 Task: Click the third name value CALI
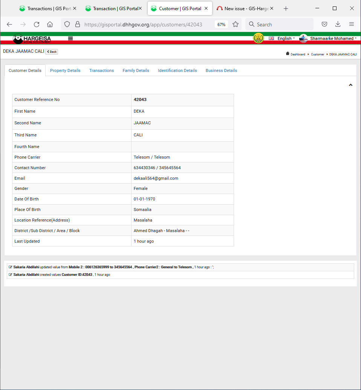point(138,135)
